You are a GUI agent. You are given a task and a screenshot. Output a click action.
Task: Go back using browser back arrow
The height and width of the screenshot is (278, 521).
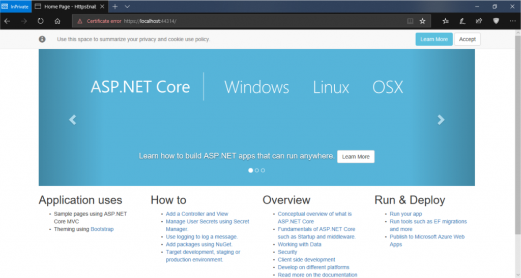click(7, 21)
